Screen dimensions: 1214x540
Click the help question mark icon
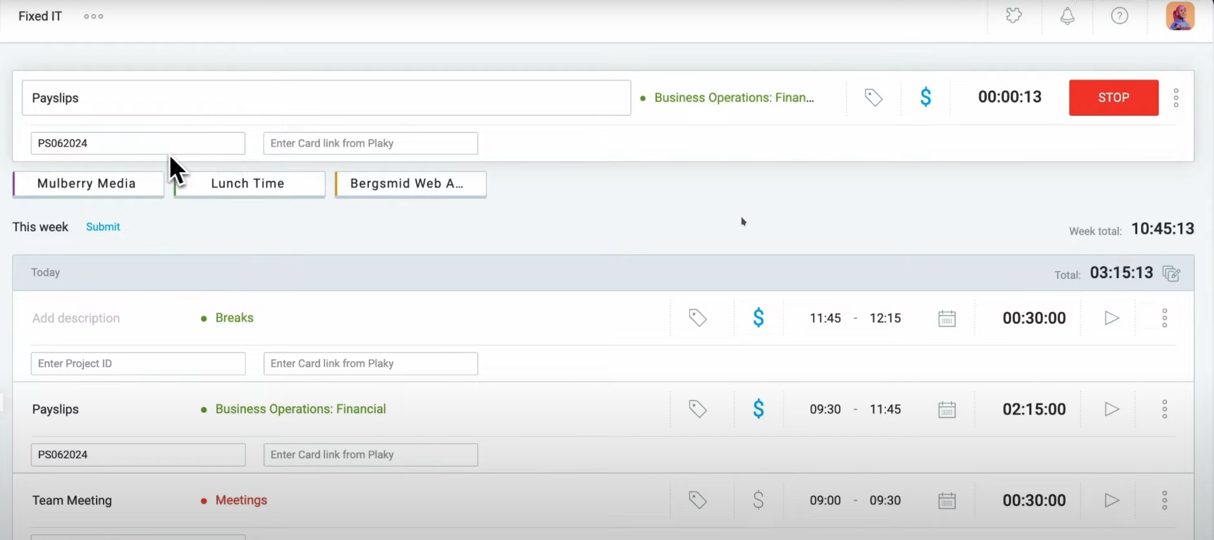click(x=1119, y=16)
